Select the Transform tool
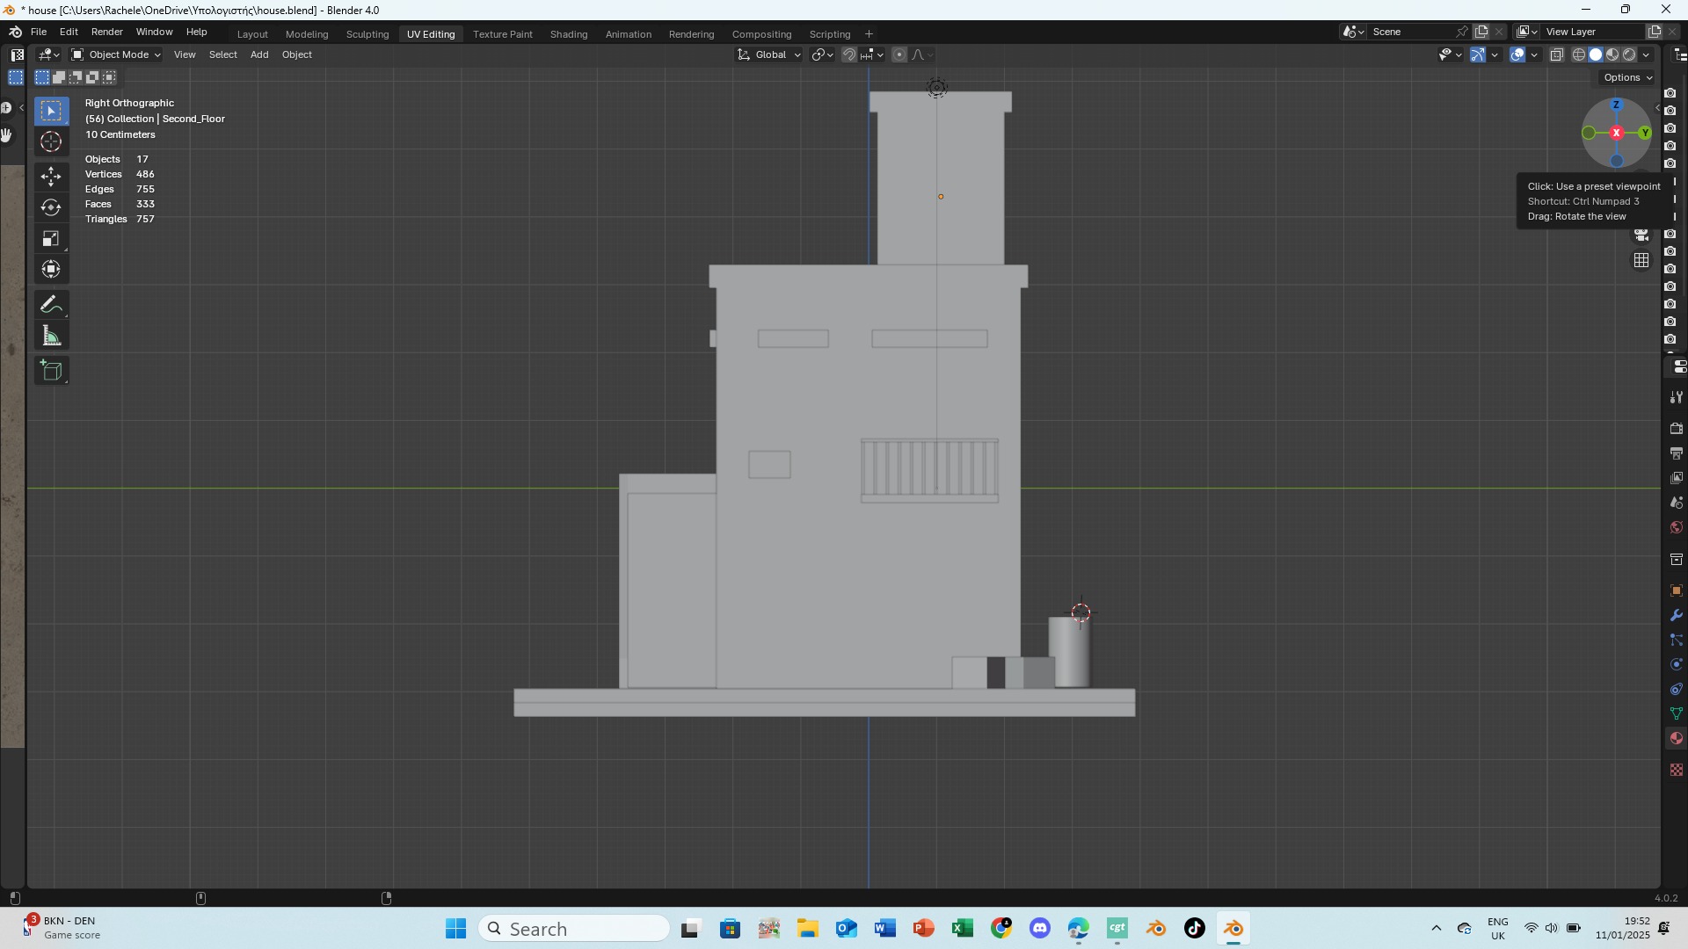1688x949 pixels. (51, 269)
